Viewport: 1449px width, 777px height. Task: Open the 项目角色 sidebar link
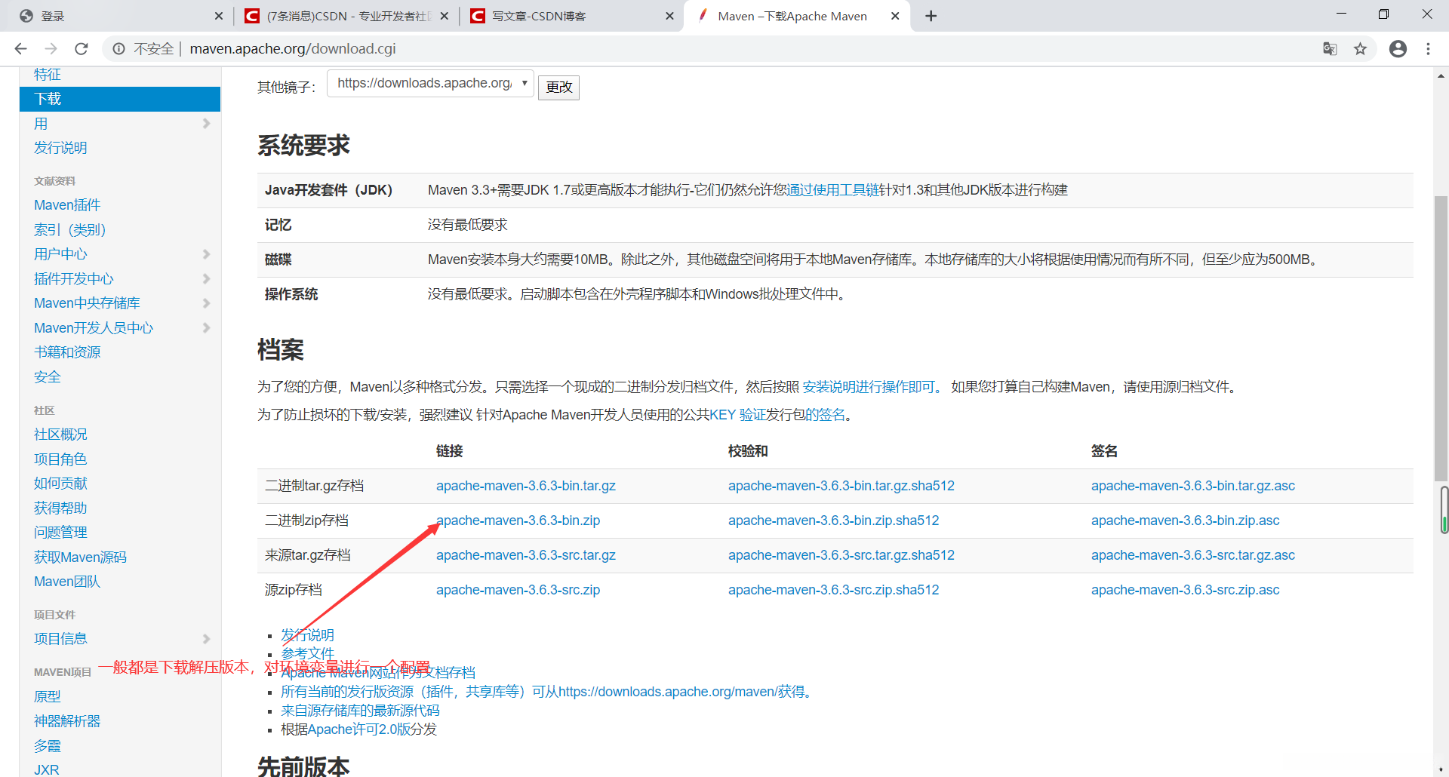point(60,459)
